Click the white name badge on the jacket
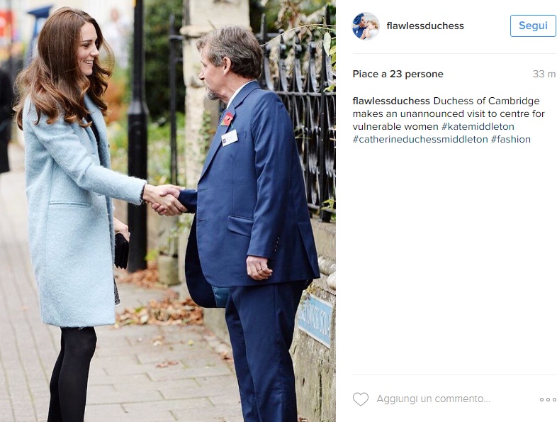Screen dimensions: 557x422 click(x=230, y=137)
